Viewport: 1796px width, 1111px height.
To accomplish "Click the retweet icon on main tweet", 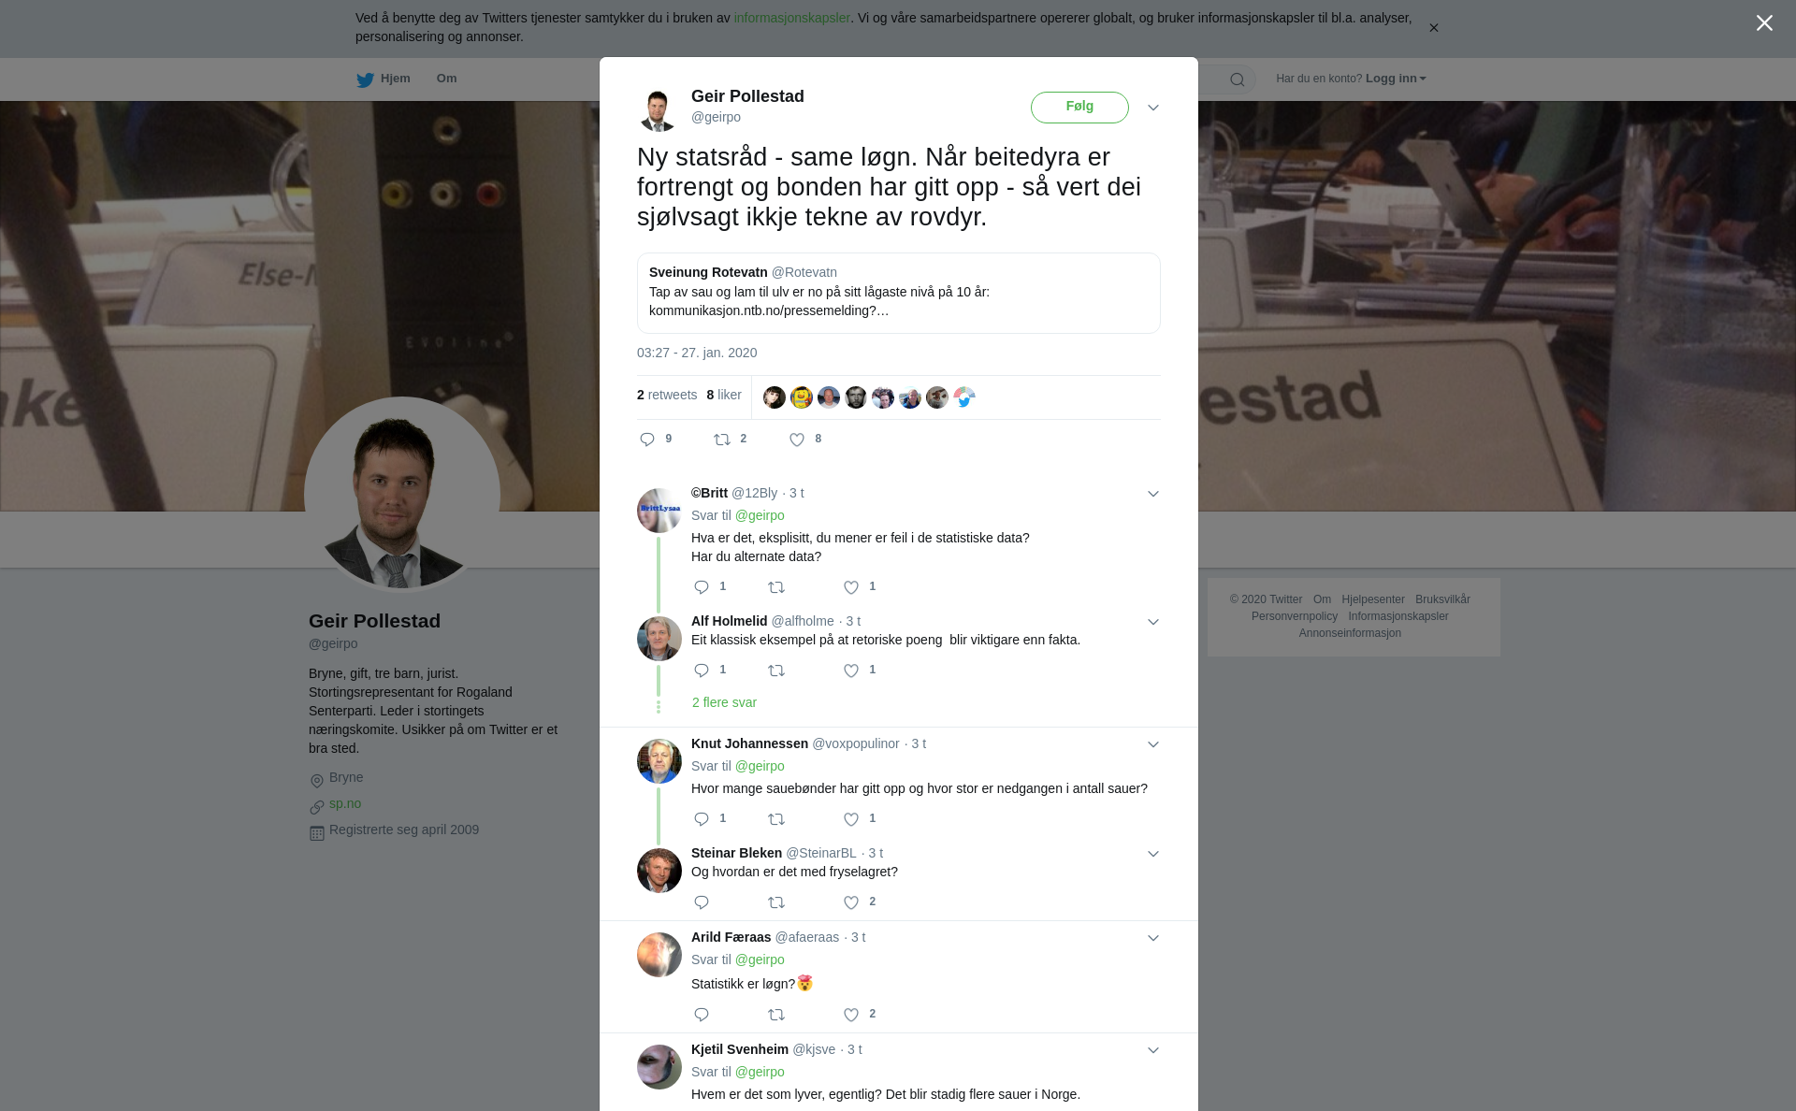I will (722, 440).
